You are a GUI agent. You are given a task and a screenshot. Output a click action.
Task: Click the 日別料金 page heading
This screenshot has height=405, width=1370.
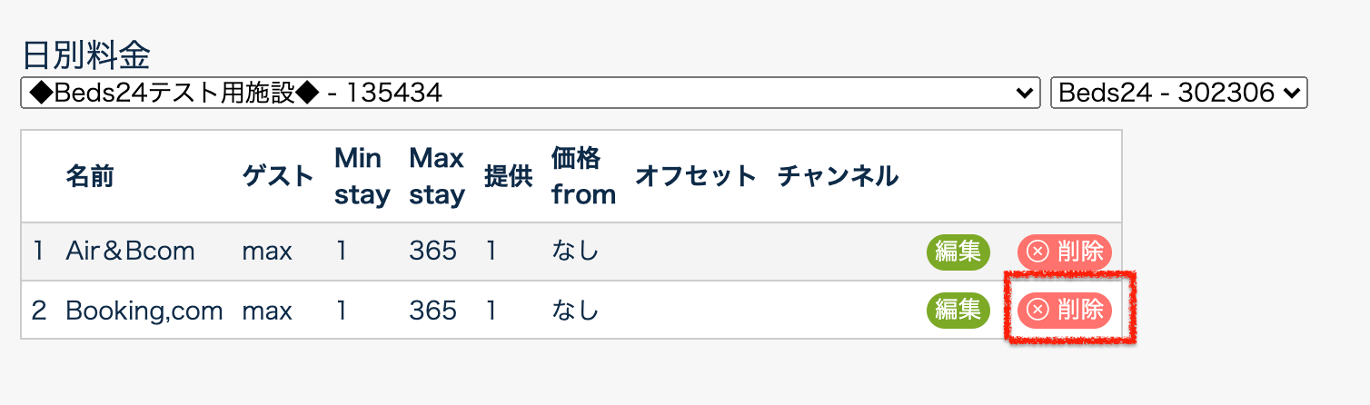tap(85, 55)
